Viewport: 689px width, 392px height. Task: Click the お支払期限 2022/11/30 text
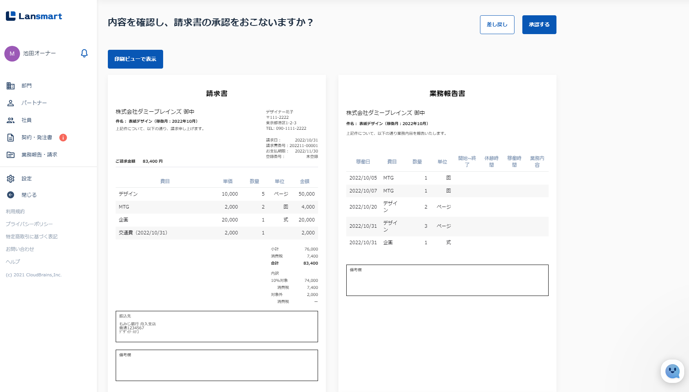pyautogui.click(x=292, y=151)
